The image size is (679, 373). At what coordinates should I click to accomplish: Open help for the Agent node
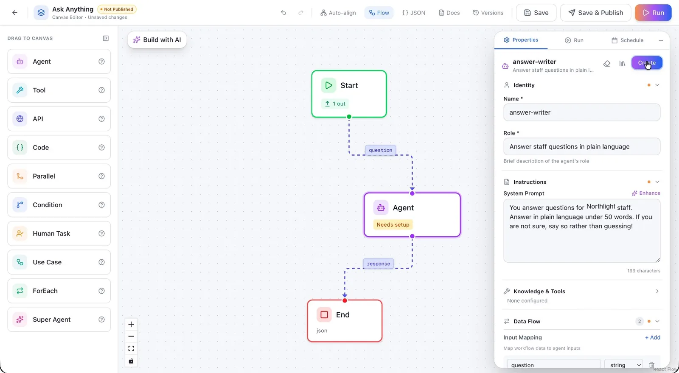[x=101, y=62]
